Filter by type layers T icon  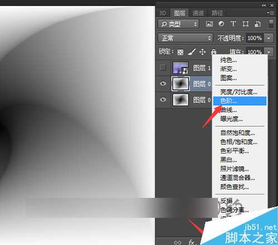[233, 24]
